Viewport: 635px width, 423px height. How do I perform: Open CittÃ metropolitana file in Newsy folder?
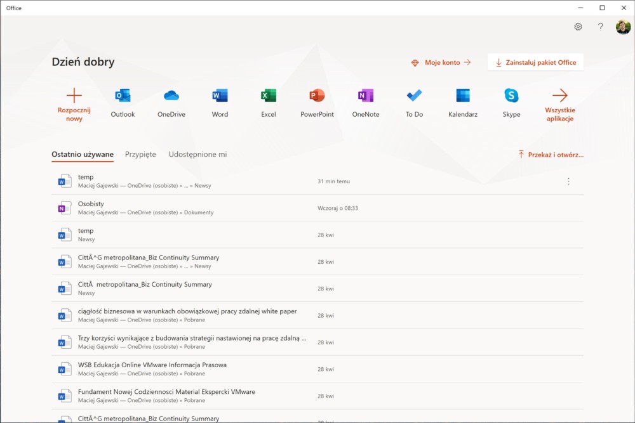[317, 289]
